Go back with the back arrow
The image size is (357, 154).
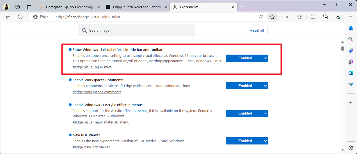click(8, 17)
